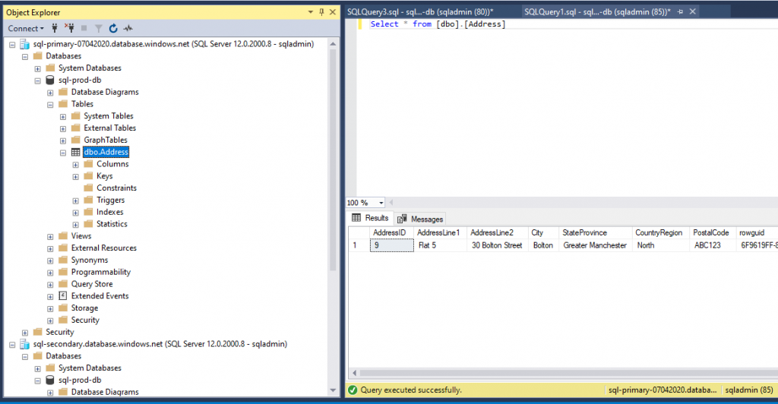Select the cell containing 30 Bolton Street
Viewport: 778px width, 404px height.
[497, 245]
